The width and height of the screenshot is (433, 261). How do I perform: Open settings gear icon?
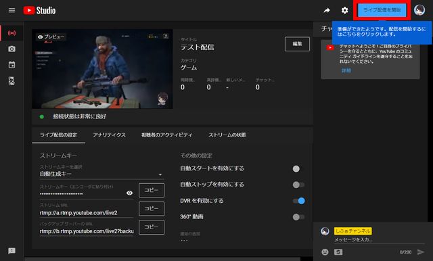coord(344,11)
